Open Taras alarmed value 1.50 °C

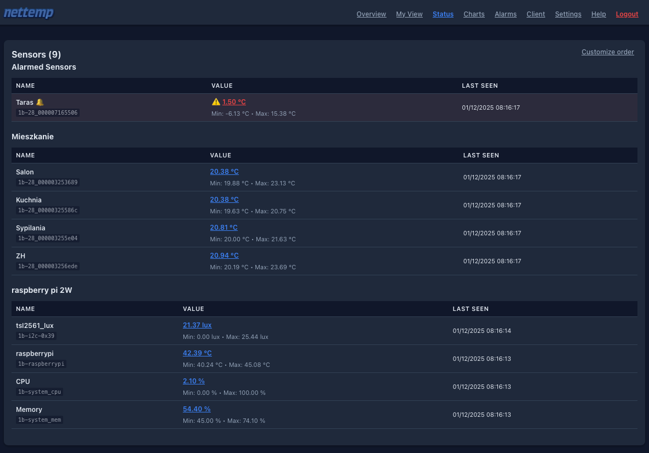pos(234,102)
